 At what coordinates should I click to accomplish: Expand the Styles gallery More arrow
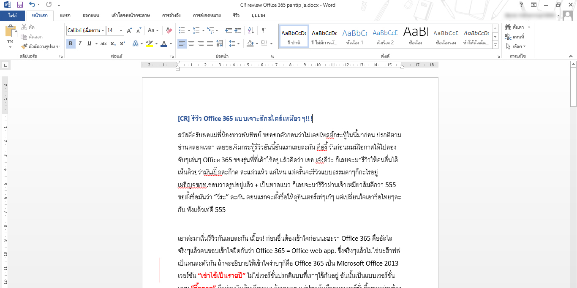495,44
